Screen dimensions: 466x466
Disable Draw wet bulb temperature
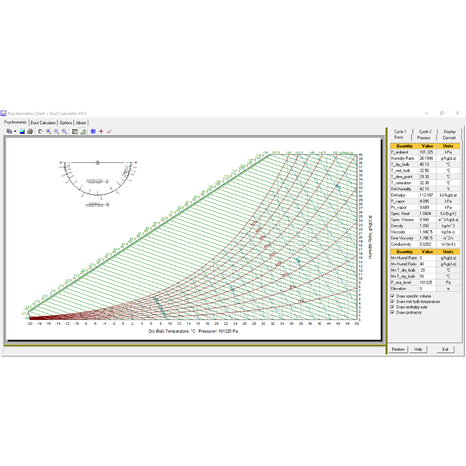392,301
